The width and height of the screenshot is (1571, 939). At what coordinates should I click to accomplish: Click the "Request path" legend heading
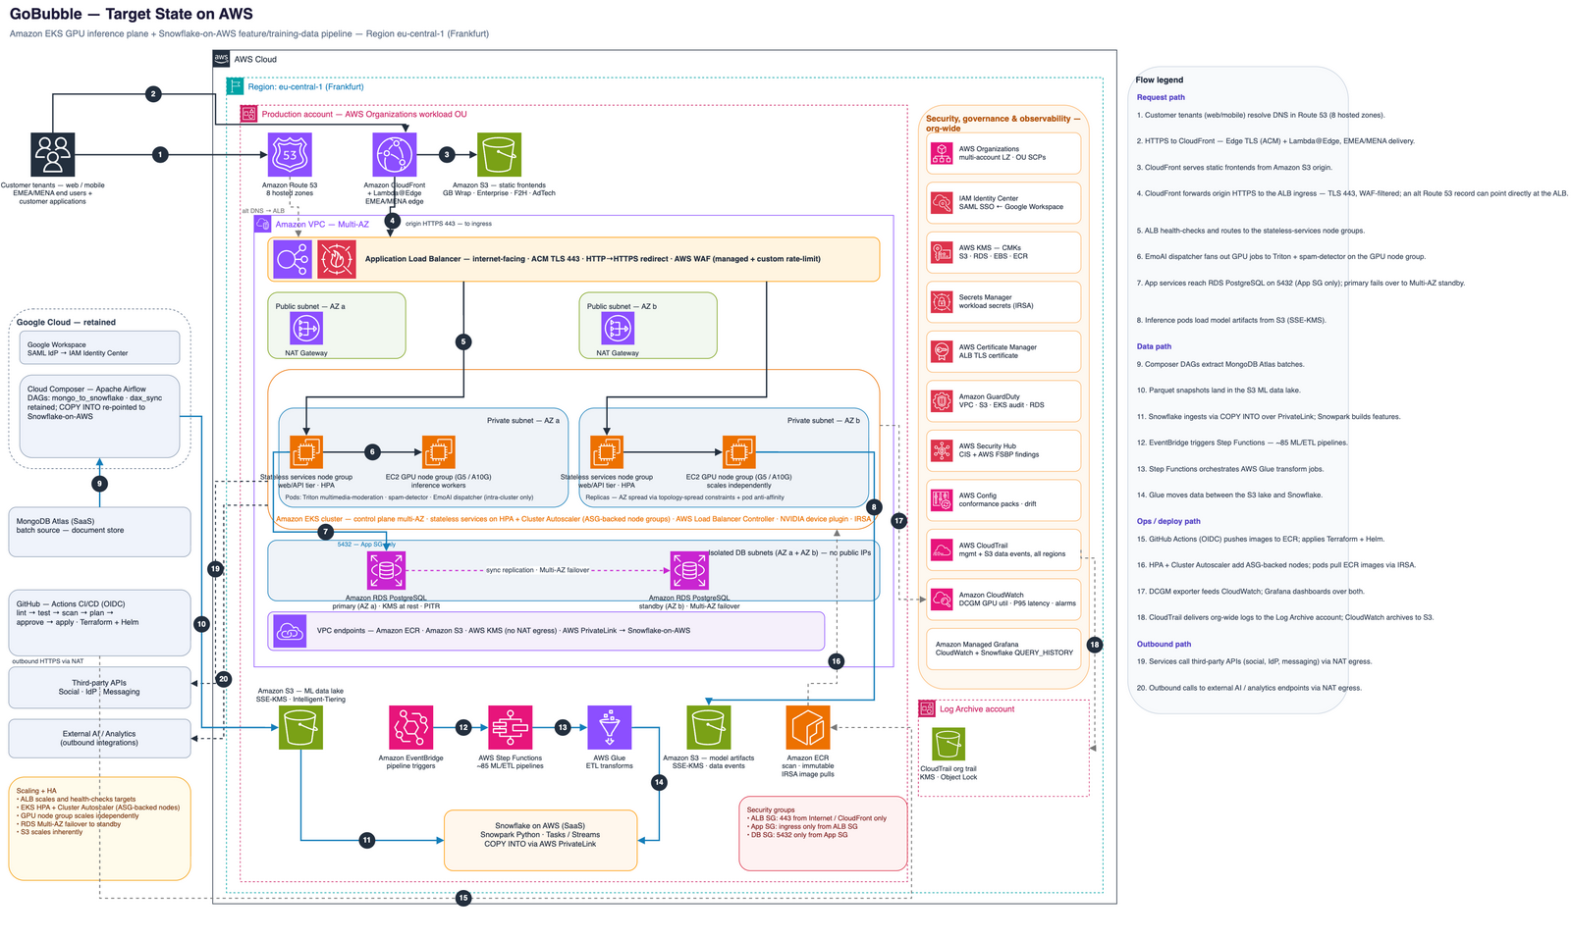[1161, 97]
